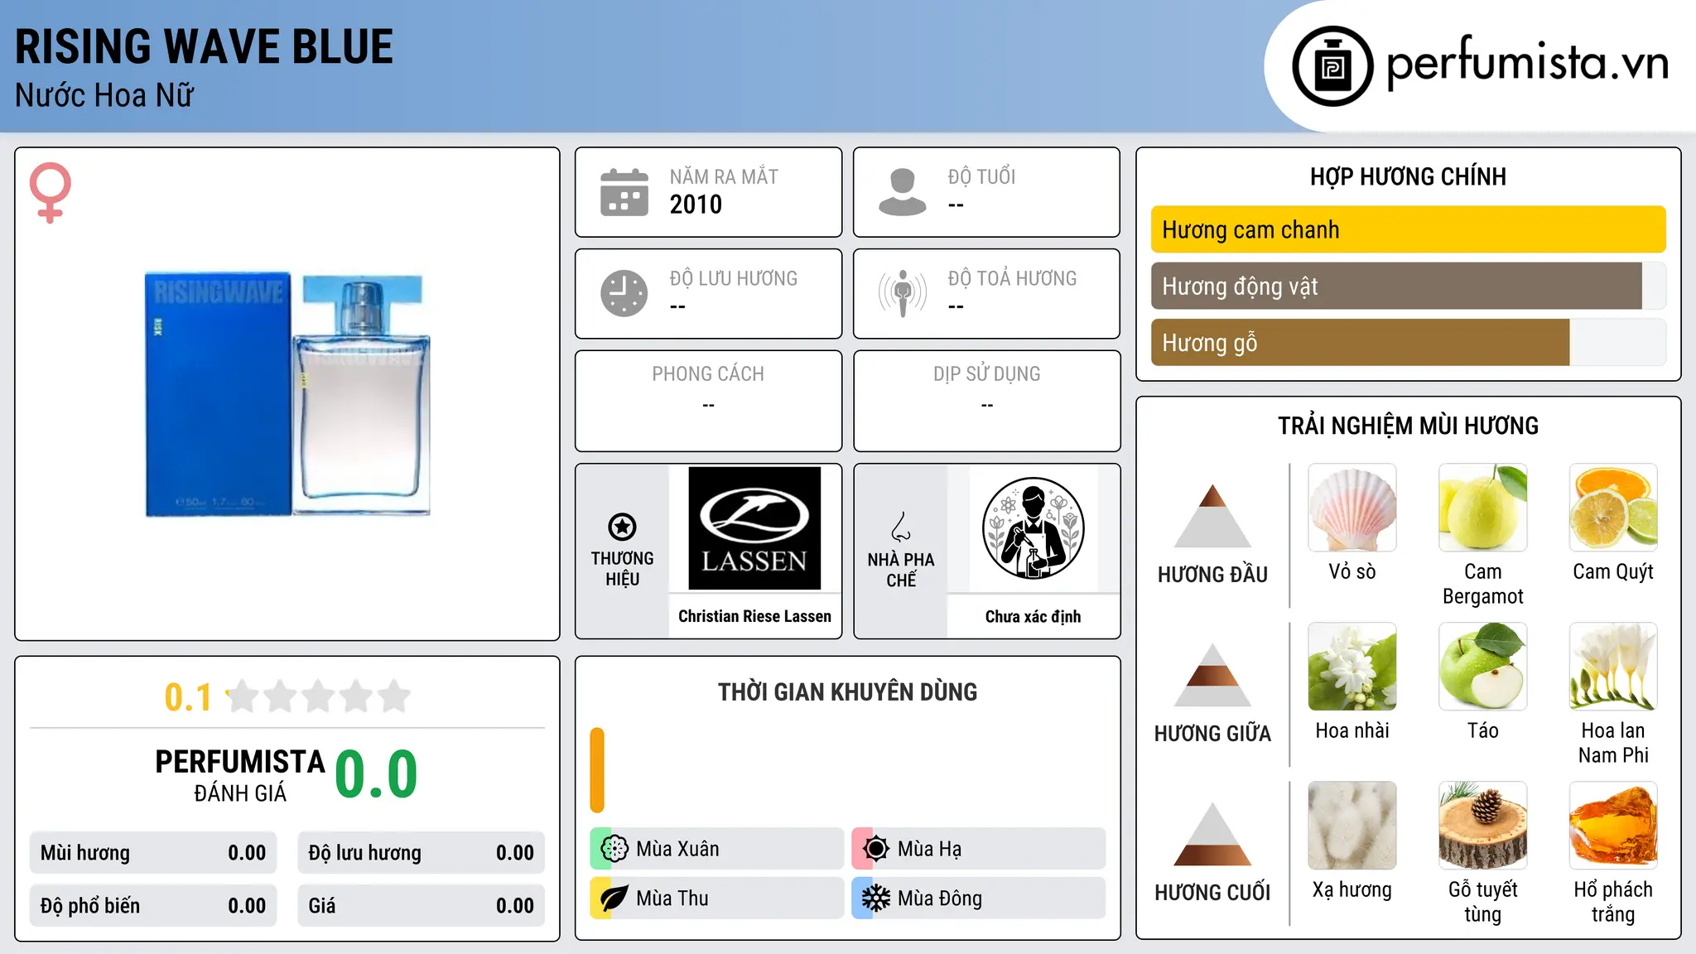Click the perfumista.vn site name
The image size is (1696, 954).
pos(1528,62)
